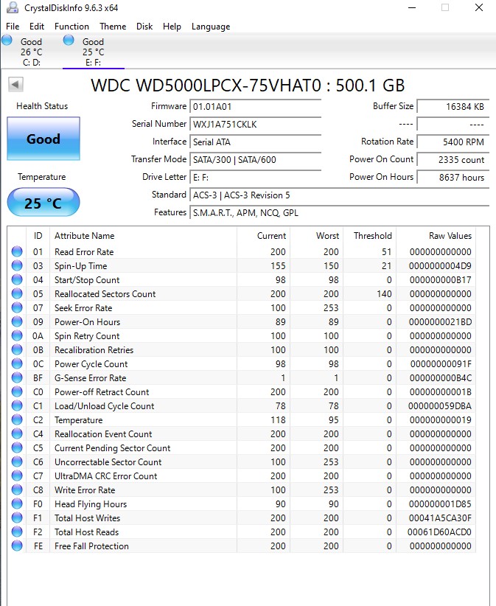This screenshot has width=496, height=606.
Task: Click the status orb beside UltraDMA CRC Error Count
Action: tap(17, 476)
